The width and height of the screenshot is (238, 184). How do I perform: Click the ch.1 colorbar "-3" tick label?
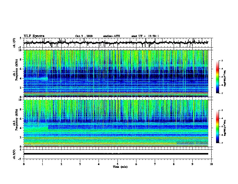(x=222, y=61)
